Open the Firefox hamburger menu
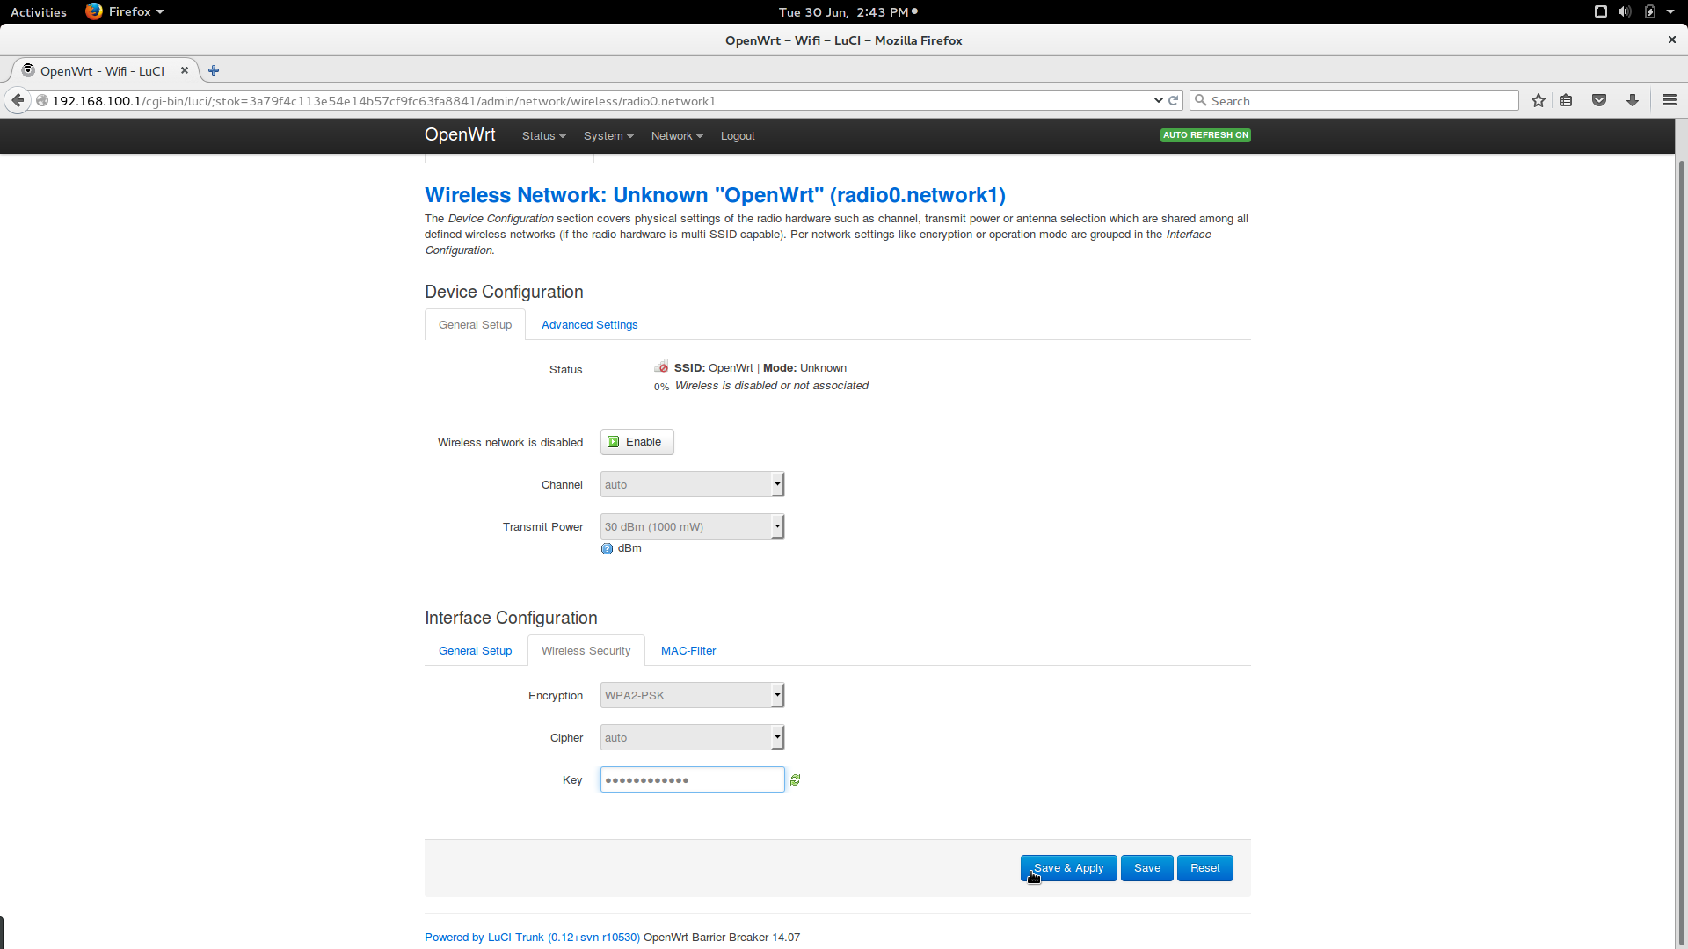 tap(1669, 100)
